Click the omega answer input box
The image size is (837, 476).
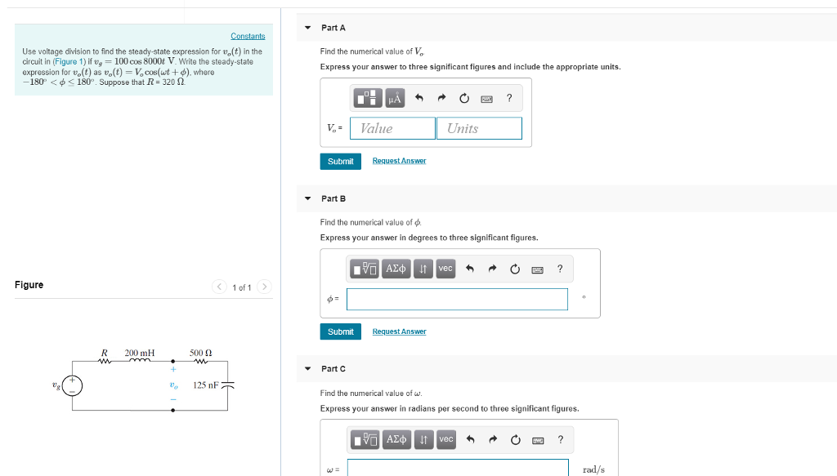tap(458, 468)
